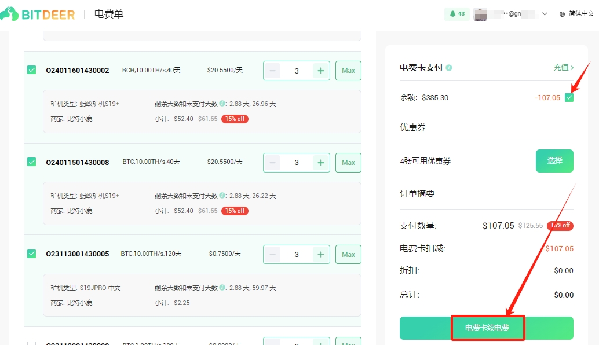Click the $2.25 subtotal
The width and height of the screenshot is (599, 345).
point(182,303)
